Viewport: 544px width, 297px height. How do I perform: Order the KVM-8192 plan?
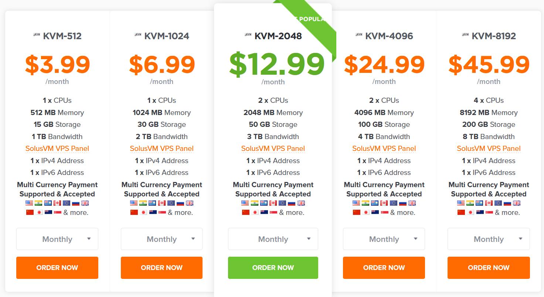(489, 267)
